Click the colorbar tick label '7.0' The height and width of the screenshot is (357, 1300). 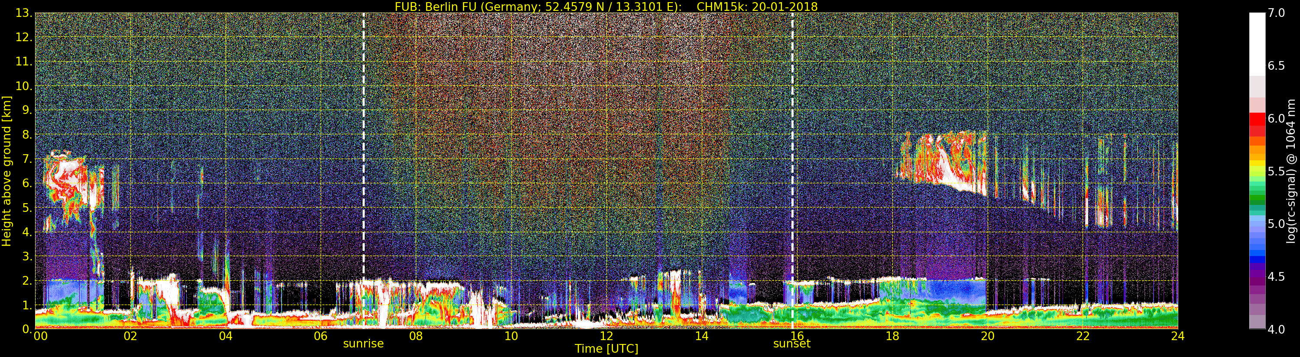[x=1276, y=13]
